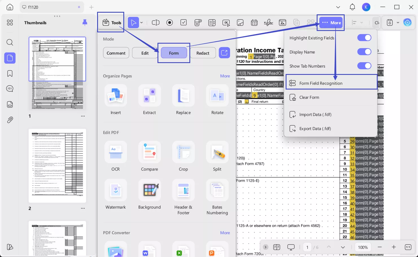The height and width of the screenshot is (257, 418).
Task: Open the bookmarks sidebar panel
Action: (10, 73)
